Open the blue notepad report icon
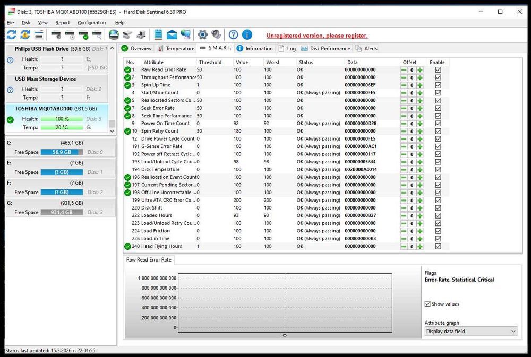This screenshot has height=357, width=531. click(x=158, y=35)
